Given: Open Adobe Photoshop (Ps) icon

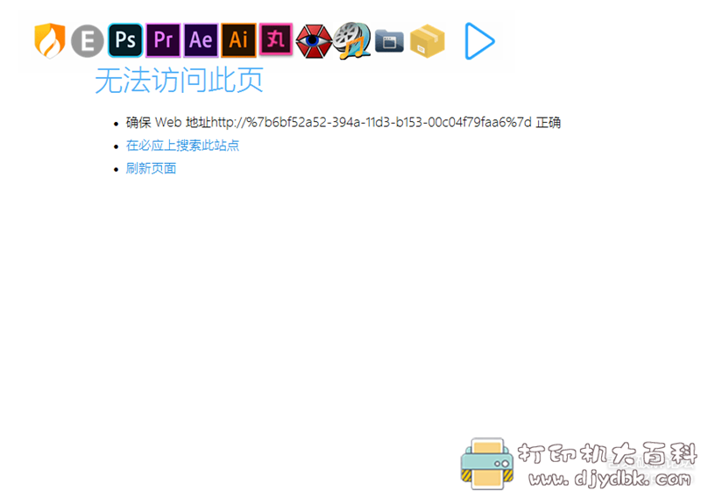Looking at the screenshot, I should tap(125, 40).
